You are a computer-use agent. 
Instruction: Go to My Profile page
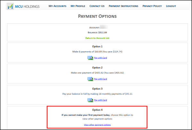(x=78, y=6)
